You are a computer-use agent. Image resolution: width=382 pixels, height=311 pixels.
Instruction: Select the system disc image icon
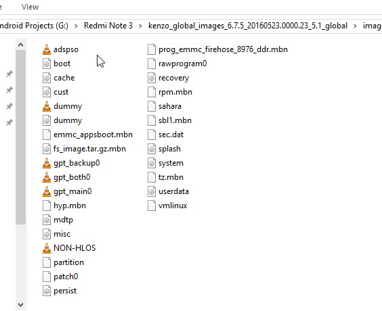[x=152, y=163]
